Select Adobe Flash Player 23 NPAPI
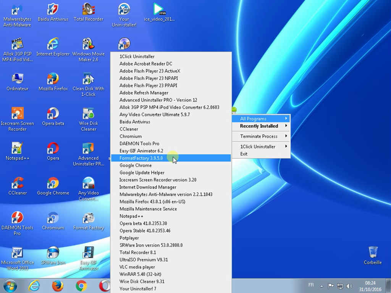 coord(171,78)
